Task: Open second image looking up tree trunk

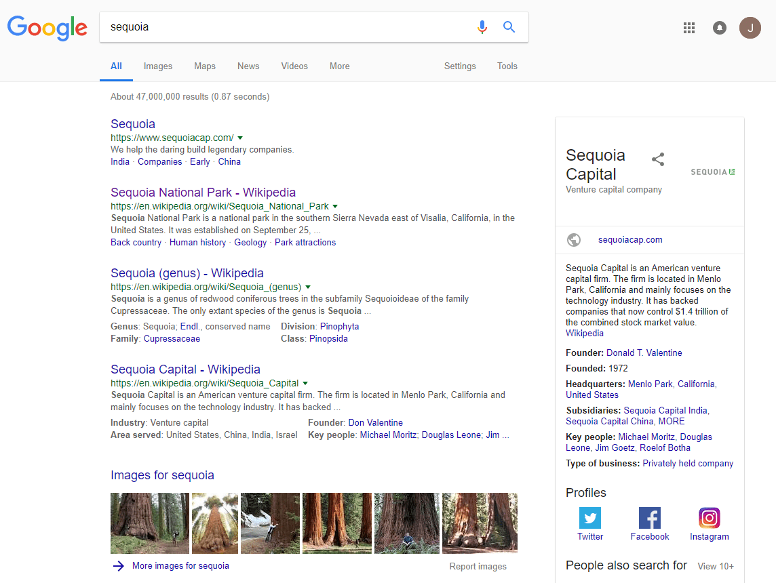Action: 215,523
